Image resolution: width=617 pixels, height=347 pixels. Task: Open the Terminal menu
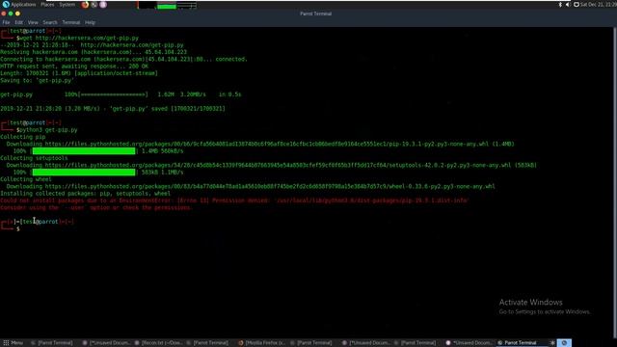point(71,22)
